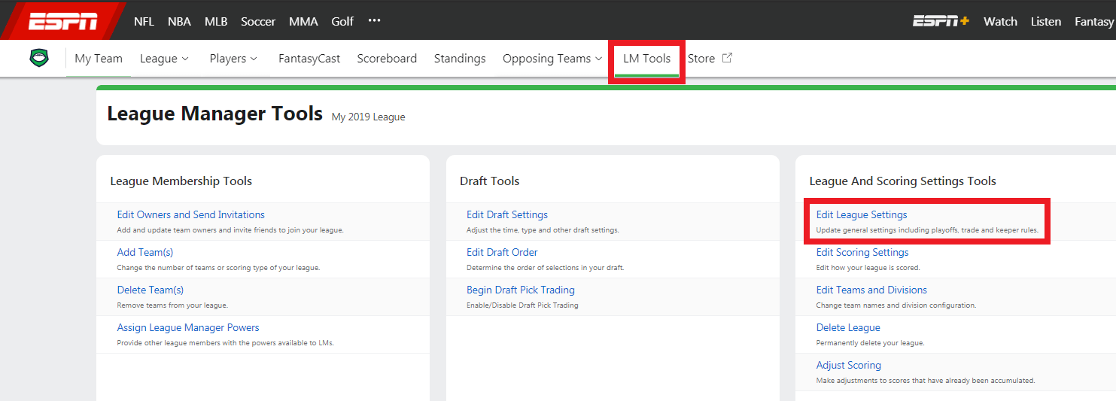Screen dimensions: 1116x401
Task: Open MLB in the top navigation
Action: click(216, 21)
